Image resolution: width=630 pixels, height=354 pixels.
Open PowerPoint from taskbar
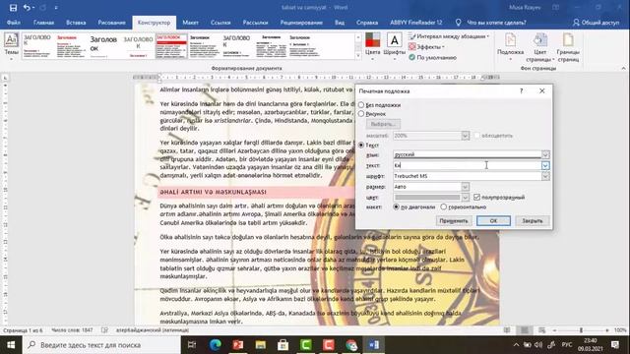(238, 345)
